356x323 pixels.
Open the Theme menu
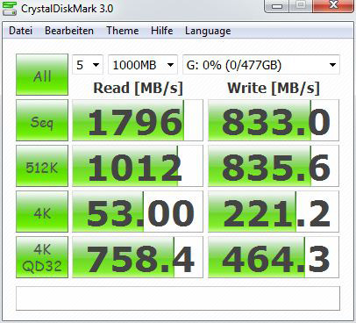click(x=122, y=31)
